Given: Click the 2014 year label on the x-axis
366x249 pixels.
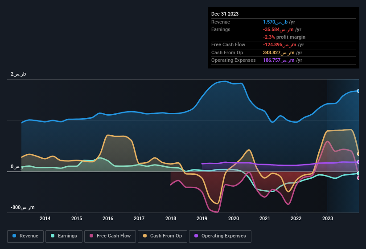Looking at the screenshot, I should click(45, 218).
